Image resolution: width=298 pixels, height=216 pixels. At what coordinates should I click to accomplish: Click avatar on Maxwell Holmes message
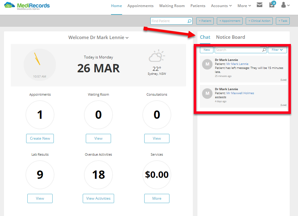click(x=207, y=93)
